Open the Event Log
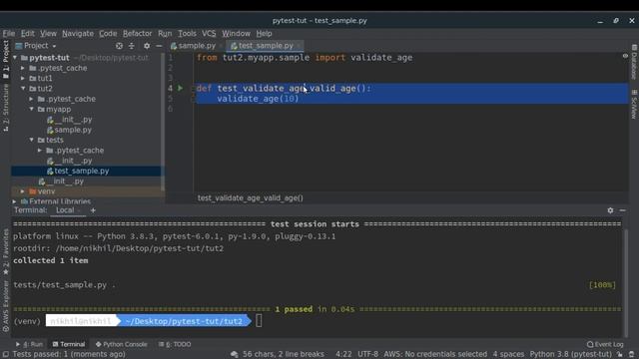 605,344
